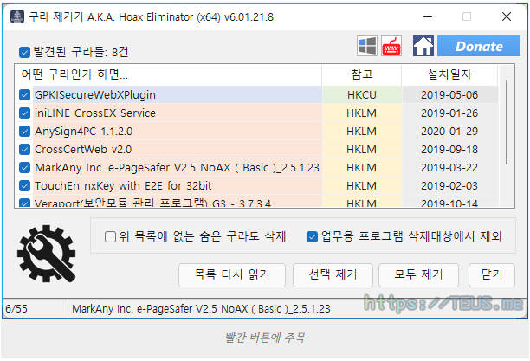
Task: Click the gear and wrench icon
Action: 47,254
